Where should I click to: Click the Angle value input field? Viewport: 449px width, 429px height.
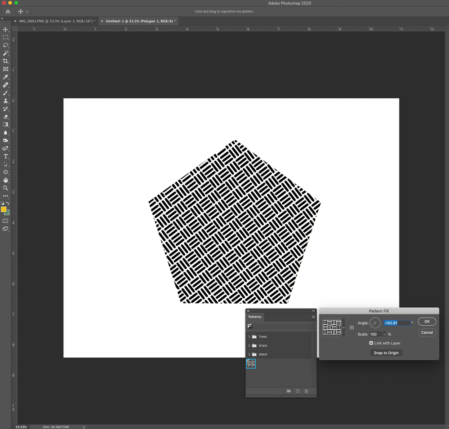[x=397, y=323]
